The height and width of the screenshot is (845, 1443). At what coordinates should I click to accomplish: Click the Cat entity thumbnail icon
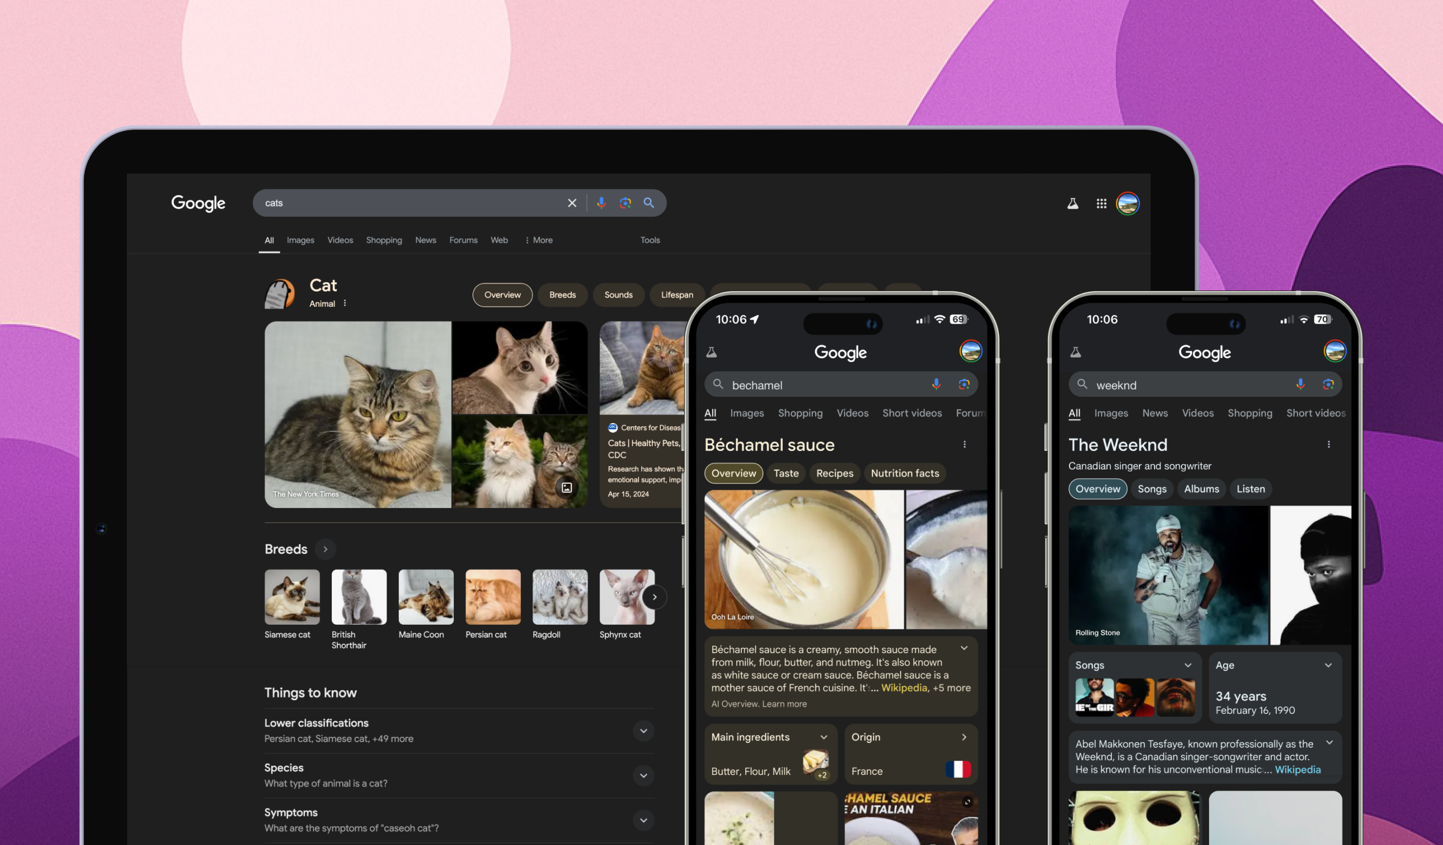click(x=279, y=294)
